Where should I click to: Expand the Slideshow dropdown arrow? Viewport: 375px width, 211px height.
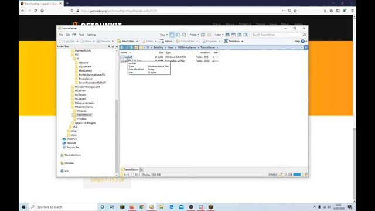[242, 42]
